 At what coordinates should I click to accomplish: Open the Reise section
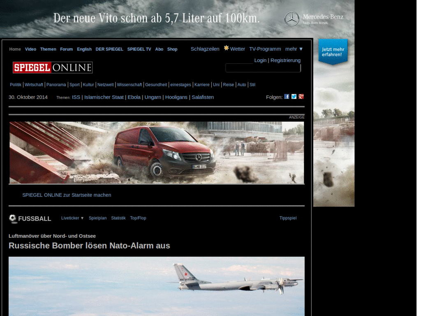pyautogui.click(x=229, y=85)
